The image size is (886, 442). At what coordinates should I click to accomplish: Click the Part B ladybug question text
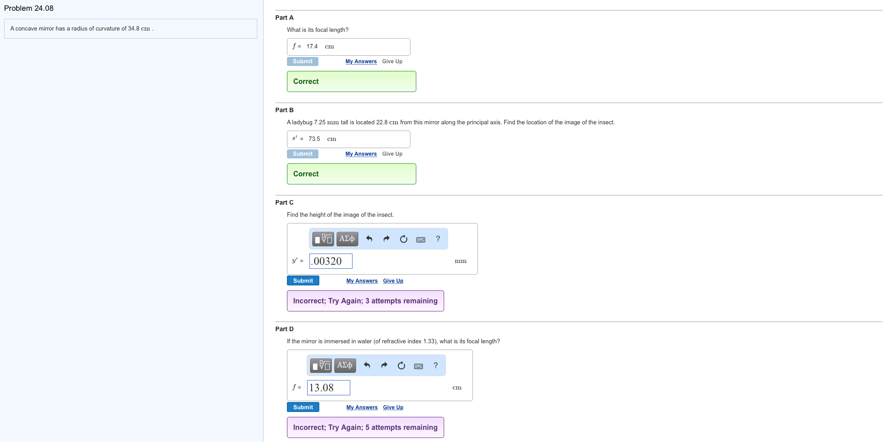451,122
